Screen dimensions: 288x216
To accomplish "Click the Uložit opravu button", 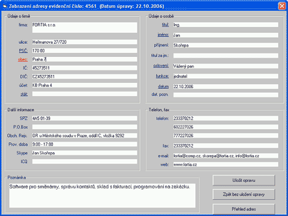I will tap(244, 181).
